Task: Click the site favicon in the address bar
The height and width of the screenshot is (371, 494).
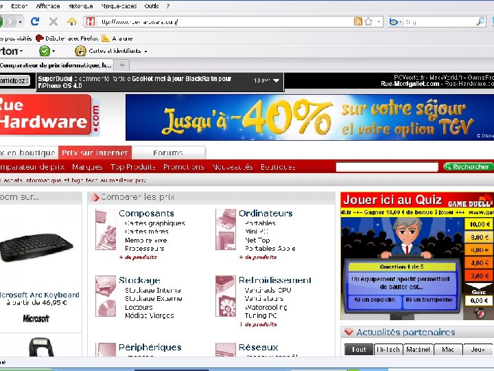Action: (x=91, y=21)
